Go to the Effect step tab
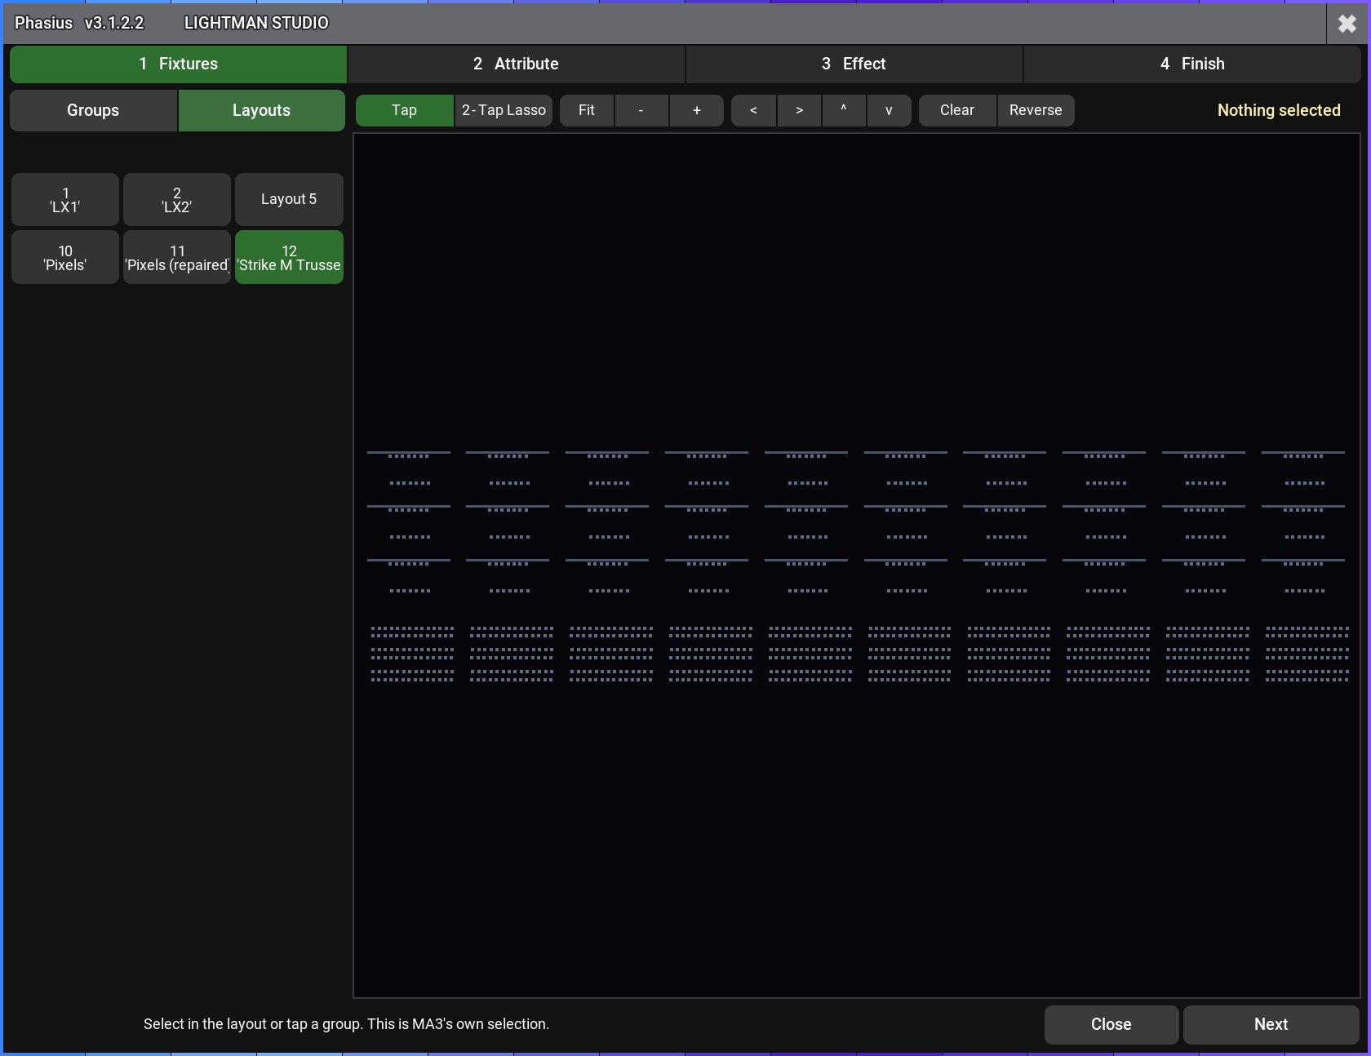This screenshot has height=1056, width=1371. point(854,64)
